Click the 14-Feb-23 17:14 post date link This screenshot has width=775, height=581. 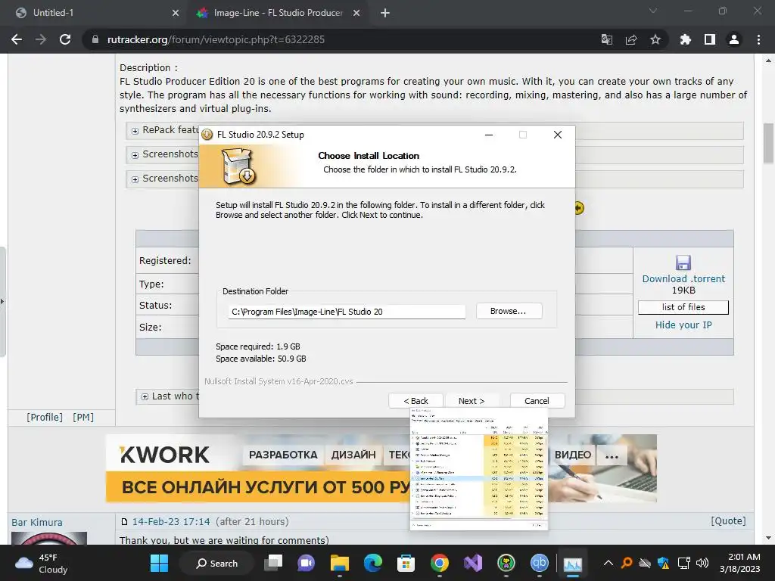170,522
